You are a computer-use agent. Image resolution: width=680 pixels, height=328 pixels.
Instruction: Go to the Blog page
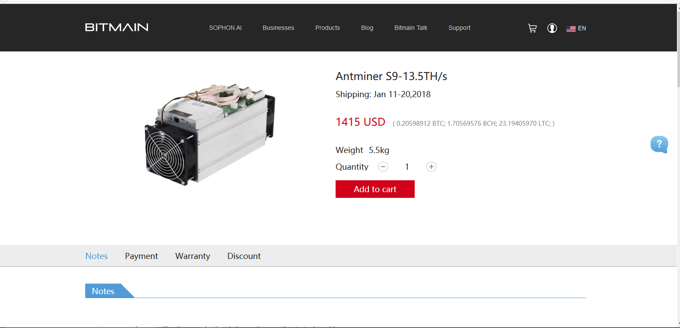click(367, 28)
